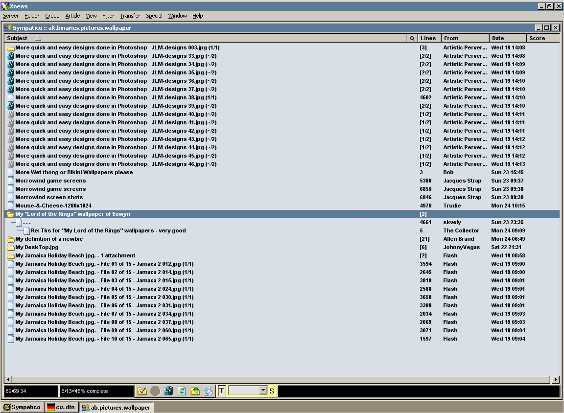Open the filter combo box dropdown arrow
Screen dimensions: 564x413
point(263,390)
